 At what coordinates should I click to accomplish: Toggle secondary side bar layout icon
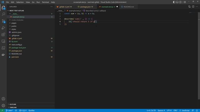tap(180, 2)
